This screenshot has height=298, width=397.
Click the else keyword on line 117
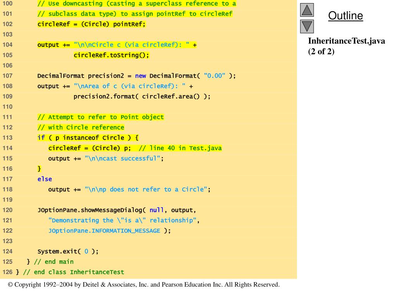pyautogui.click(x=45, y=179)
